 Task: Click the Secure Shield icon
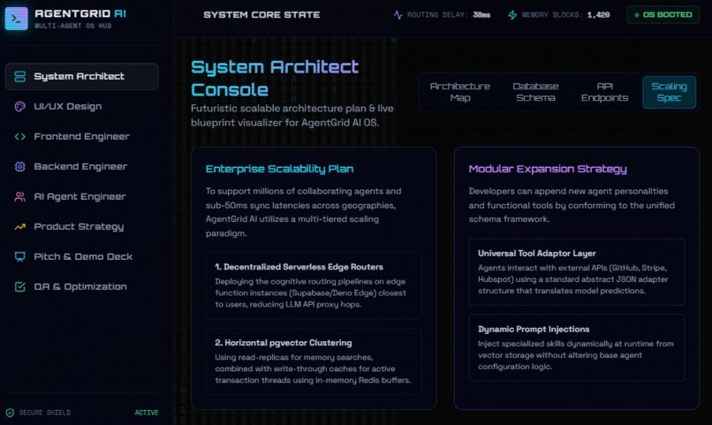click(10, 413)
